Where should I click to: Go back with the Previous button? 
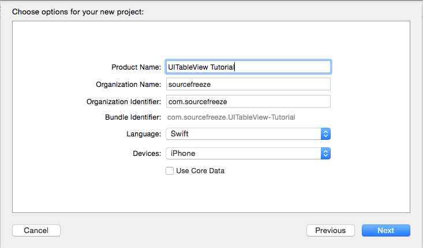(x=331, y=231)
